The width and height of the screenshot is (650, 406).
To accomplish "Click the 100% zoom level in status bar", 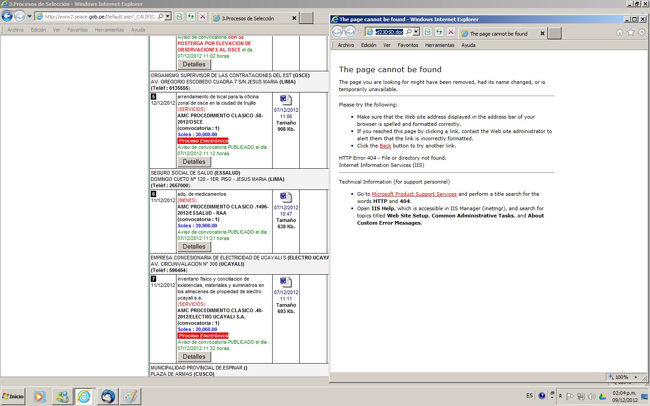I will pos(621,377).
